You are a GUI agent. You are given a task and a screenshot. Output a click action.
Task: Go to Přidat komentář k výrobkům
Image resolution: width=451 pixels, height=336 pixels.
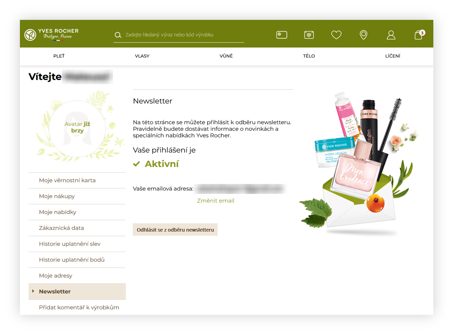click(x=77, y=307)
